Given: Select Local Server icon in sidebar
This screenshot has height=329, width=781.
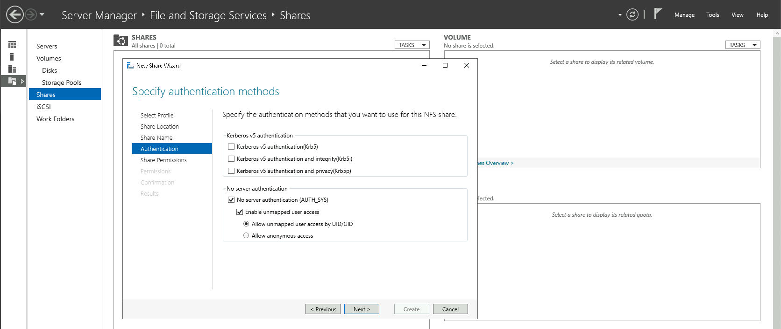Looking at the screenshot, I should click(12, 57).
